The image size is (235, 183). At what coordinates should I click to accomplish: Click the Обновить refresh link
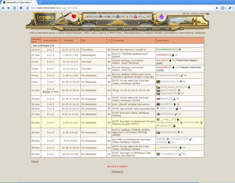[117, 172]
